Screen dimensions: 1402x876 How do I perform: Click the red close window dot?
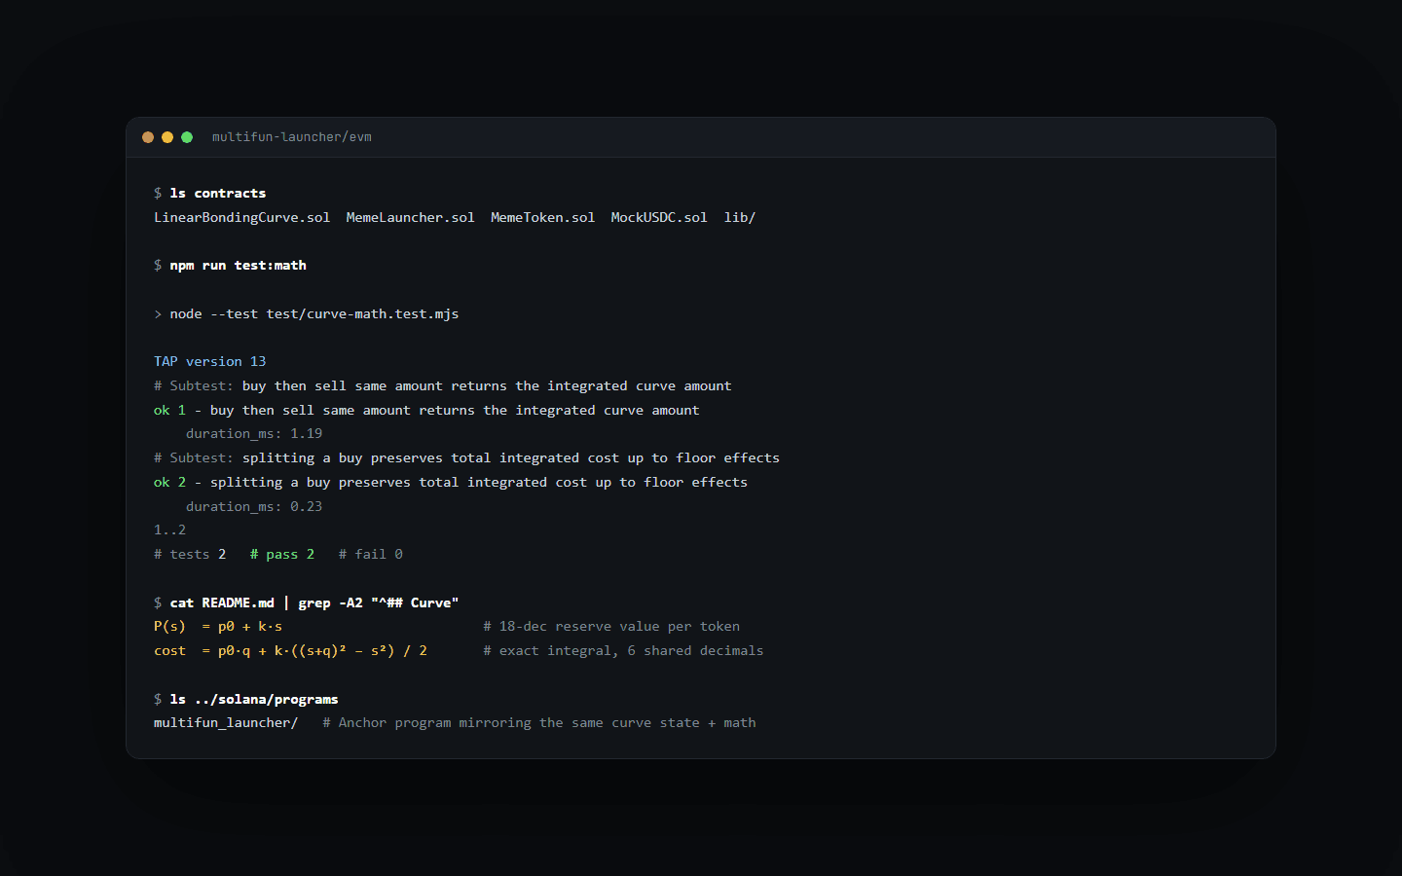[148, 137]
